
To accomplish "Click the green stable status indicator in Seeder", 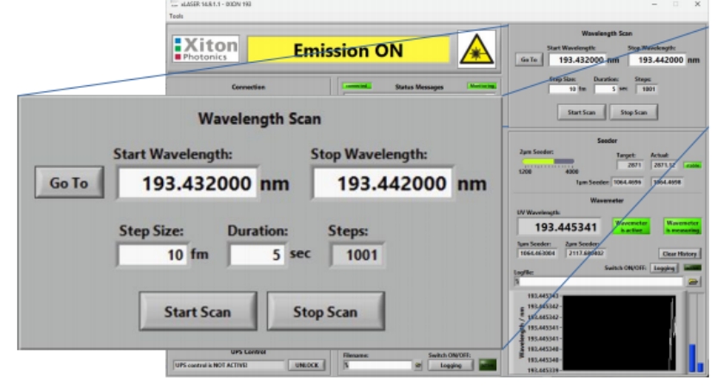I will click(694, 166).
